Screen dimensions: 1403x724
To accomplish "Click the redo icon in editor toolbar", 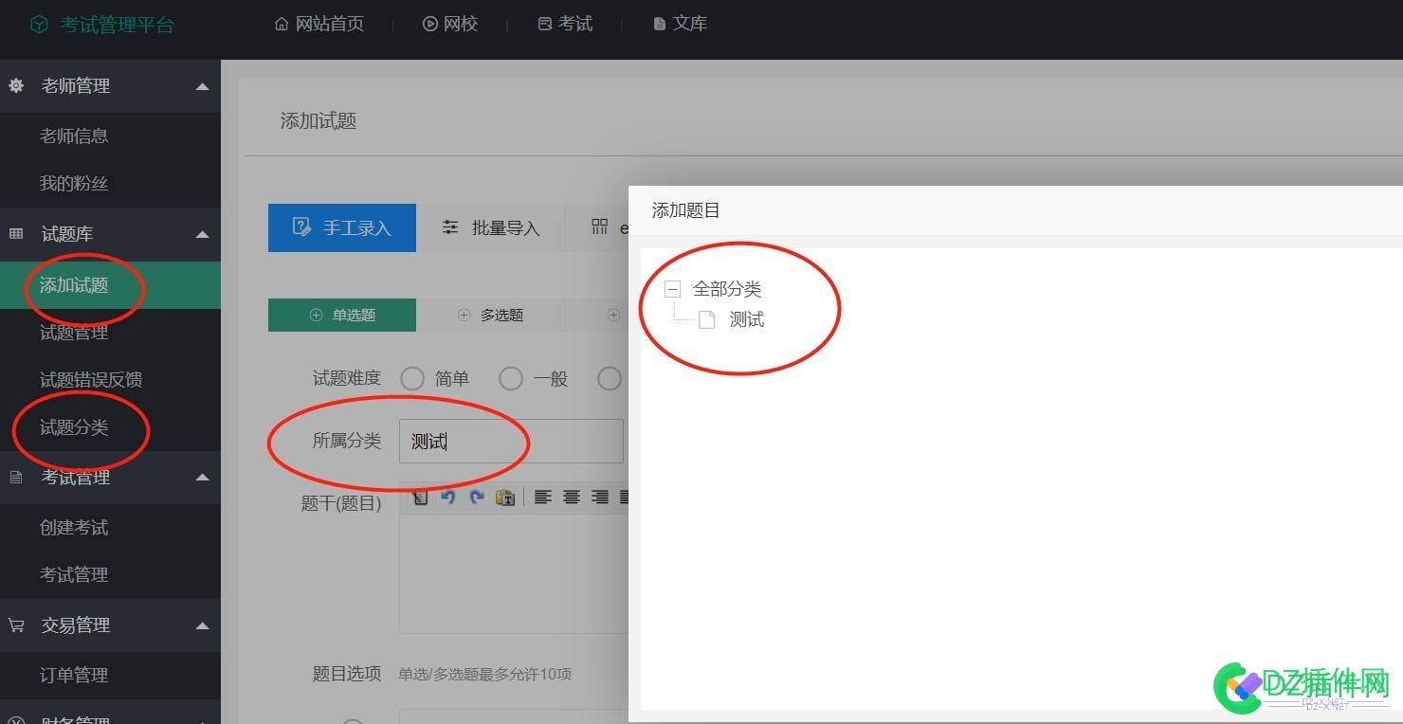I will (x=477, y=497).
